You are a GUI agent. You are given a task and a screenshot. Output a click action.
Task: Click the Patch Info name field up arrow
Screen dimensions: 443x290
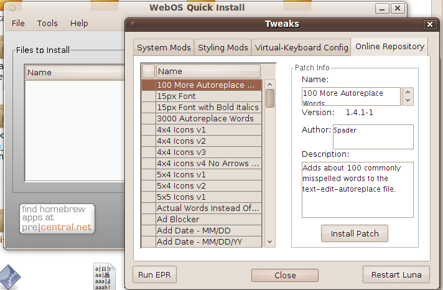pyautogui.click(x=408, y=92)
